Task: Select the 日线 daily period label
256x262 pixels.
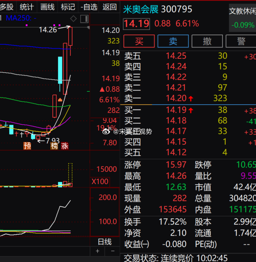Action: (105, 242)
